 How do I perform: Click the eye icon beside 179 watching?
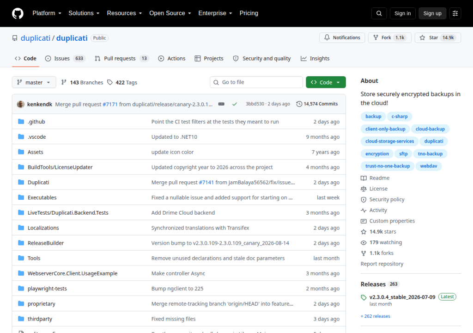[x=364, y=243]
